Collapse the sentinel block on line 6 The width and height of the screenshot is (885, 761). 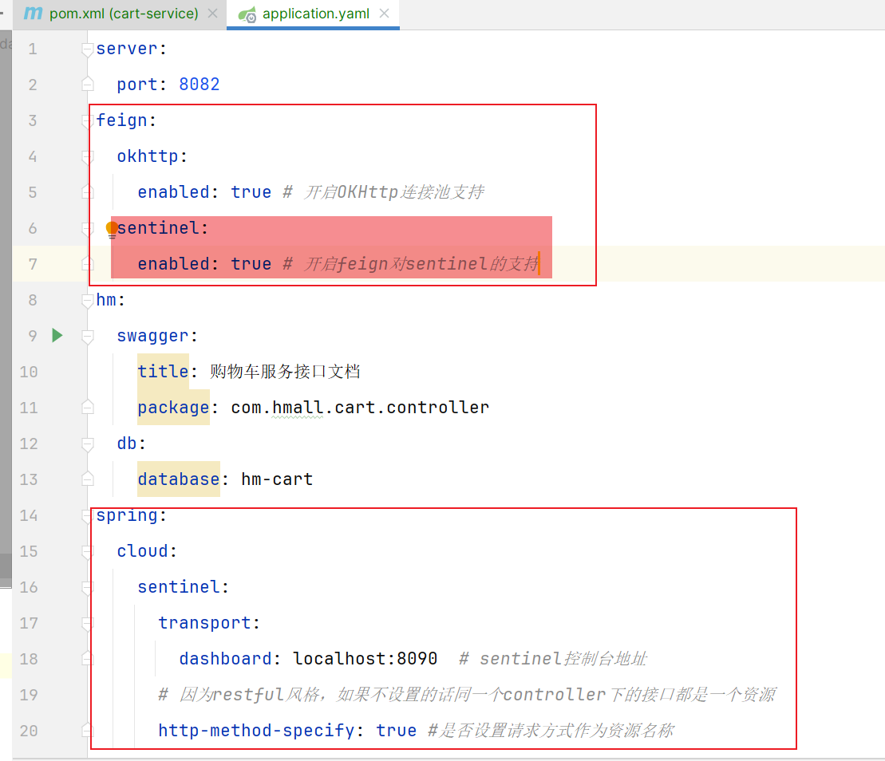click(x=88, y=229)
